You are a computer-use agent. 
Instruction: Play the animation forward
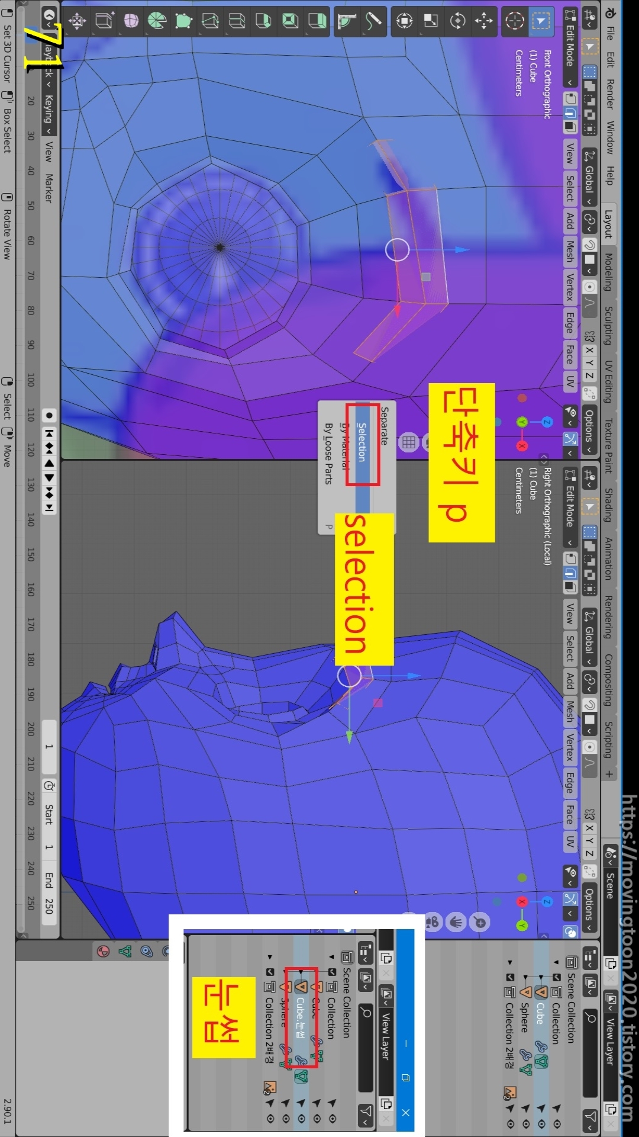click(50, 477)
